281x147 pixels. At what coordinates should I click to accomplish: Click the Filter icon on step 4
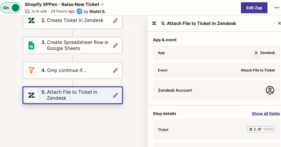pyautogui.click(x=31, y=70)
